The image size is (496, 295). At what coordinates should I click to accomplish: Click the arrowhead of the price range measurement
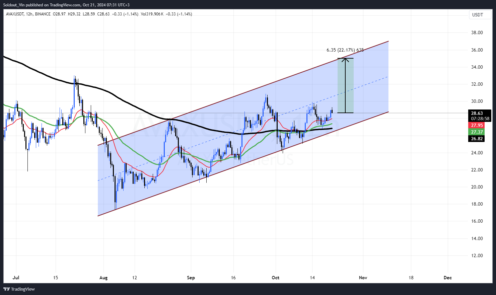345,60
